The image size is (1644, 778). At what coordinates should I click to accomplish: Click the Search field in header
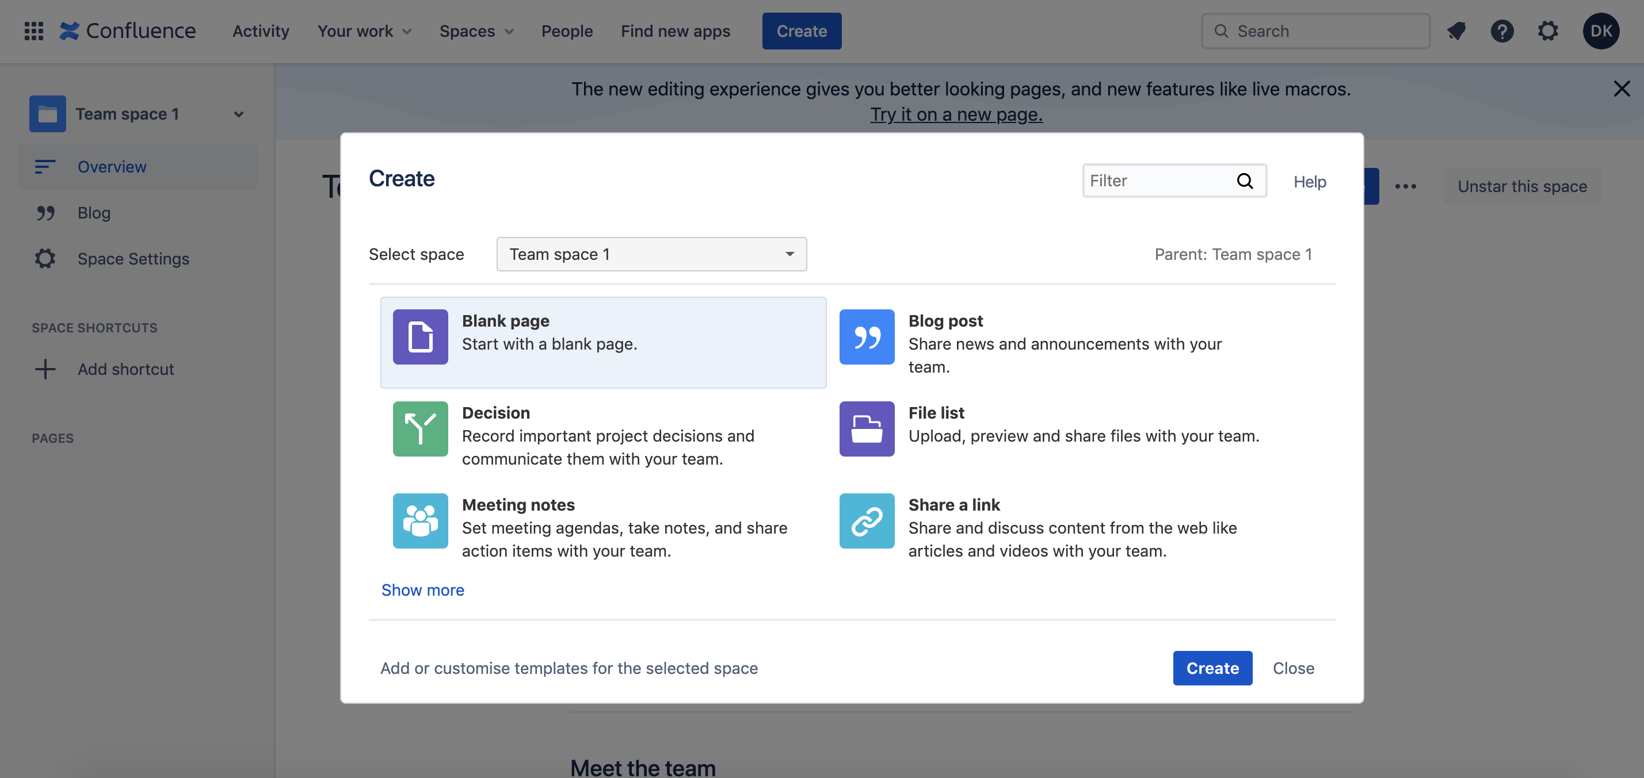click(1315, 30)
